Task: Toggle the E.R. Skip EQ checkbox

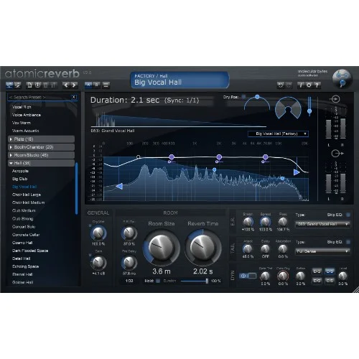Action: 348,215
